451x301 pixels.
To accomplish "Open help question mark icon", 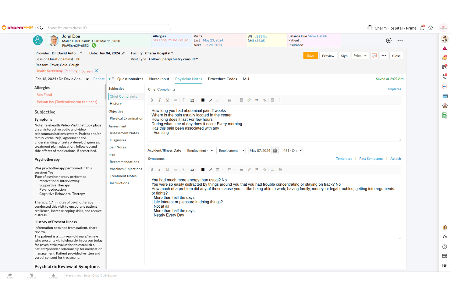I will [445, 247].
